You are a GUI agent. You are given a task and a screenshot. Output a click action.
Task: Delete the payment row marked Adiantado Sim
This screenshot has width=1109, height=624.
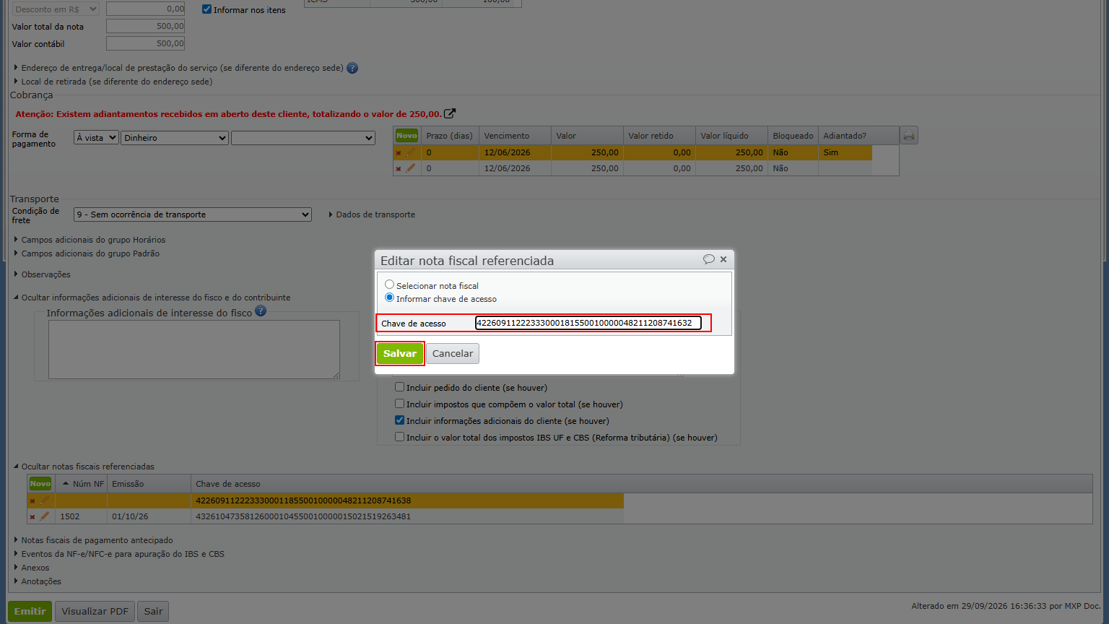[x=398, y=153]
